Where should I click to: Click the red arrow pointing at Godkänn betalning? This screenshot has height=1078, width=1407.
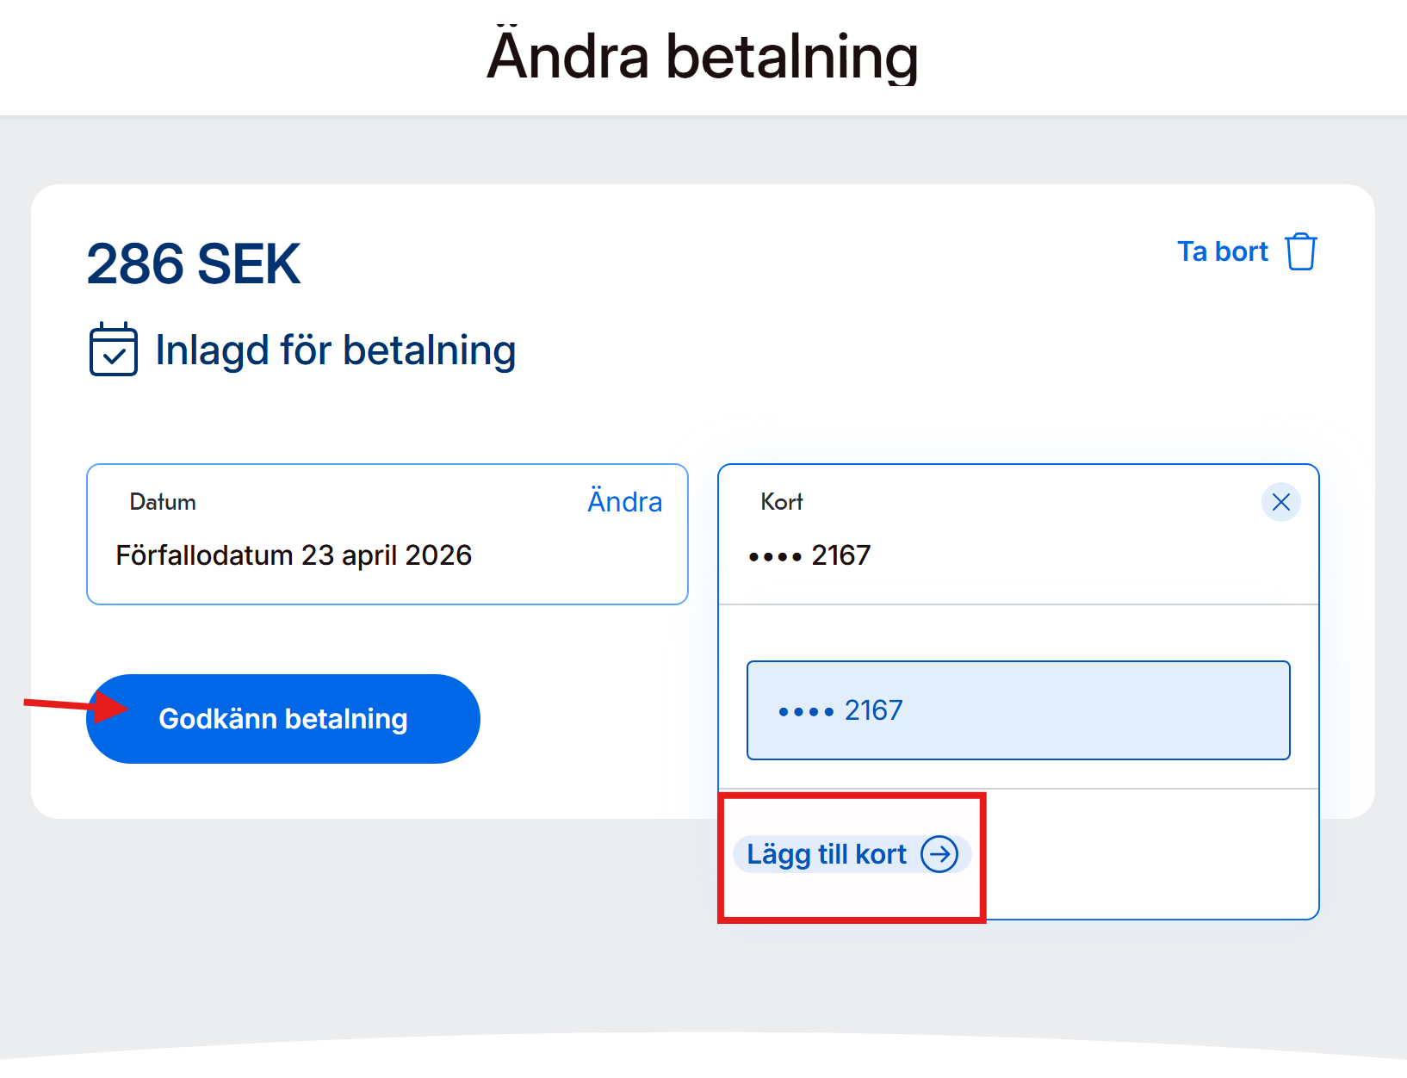click(x=76, y=706)
